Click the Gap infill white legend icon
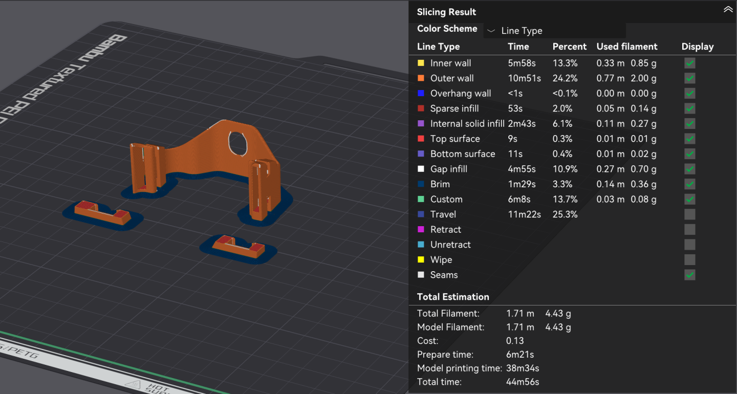The image size is (737, 394). [421, 169]
